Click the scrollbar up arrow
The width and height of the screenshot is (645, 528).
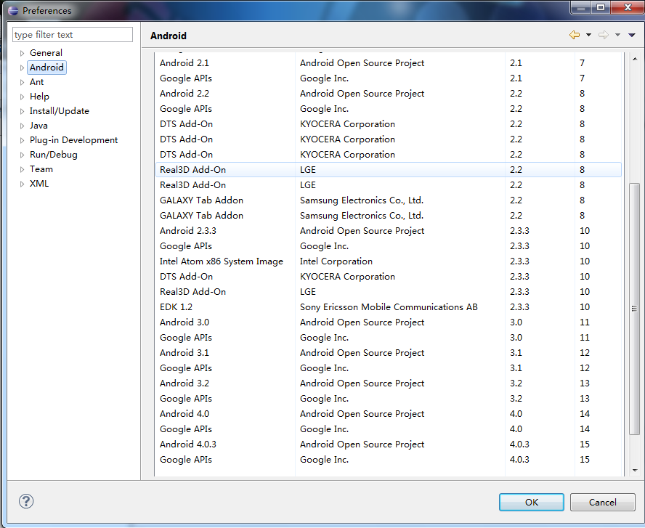pos(635,59)
